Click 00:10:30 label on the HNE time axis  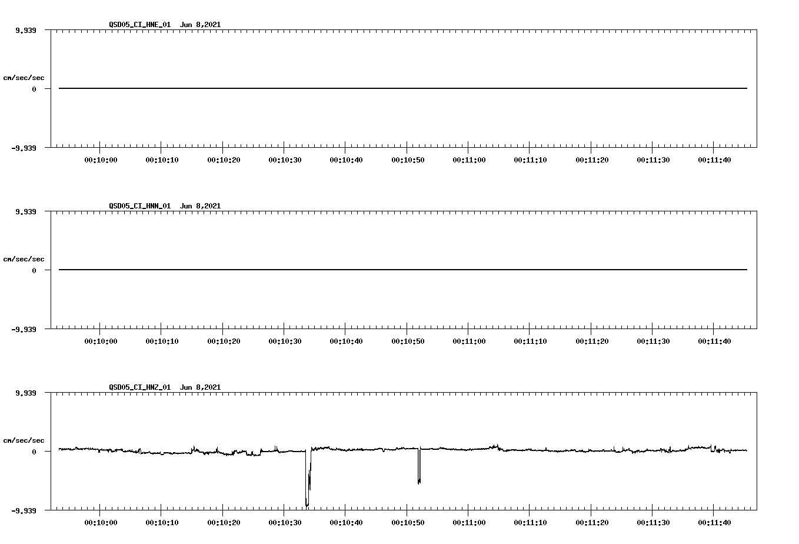[x=285, y=160]
